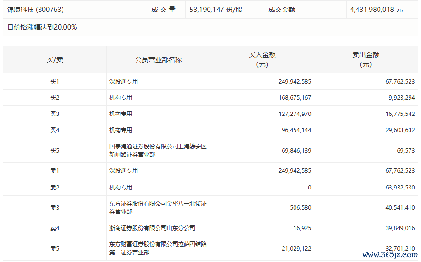421x262 pixels.
Task: Open 东方证券金华八一北街证券营业部 entry
Action: click(x=158, y=208)
